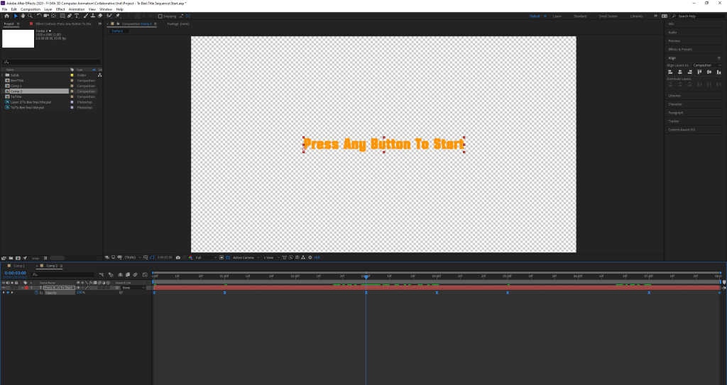Click the delete trash icon in Project panel
The height and width of the screenshot is (385, 727).
(45, 258)
